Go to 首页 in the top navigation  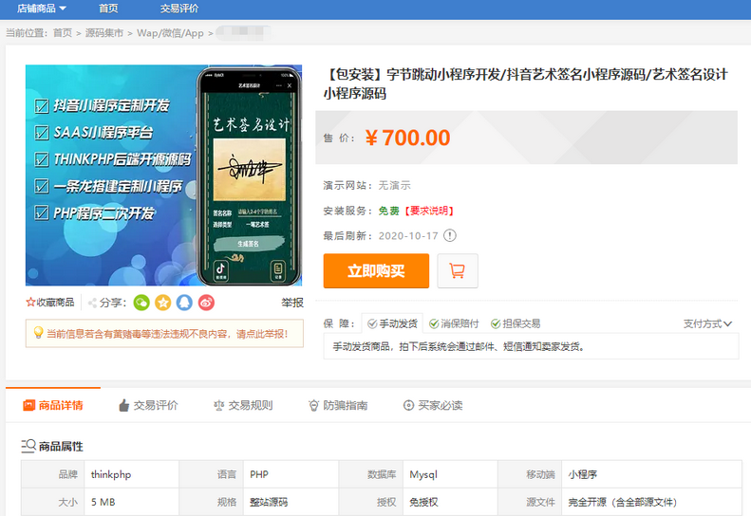tap(108, 9)
